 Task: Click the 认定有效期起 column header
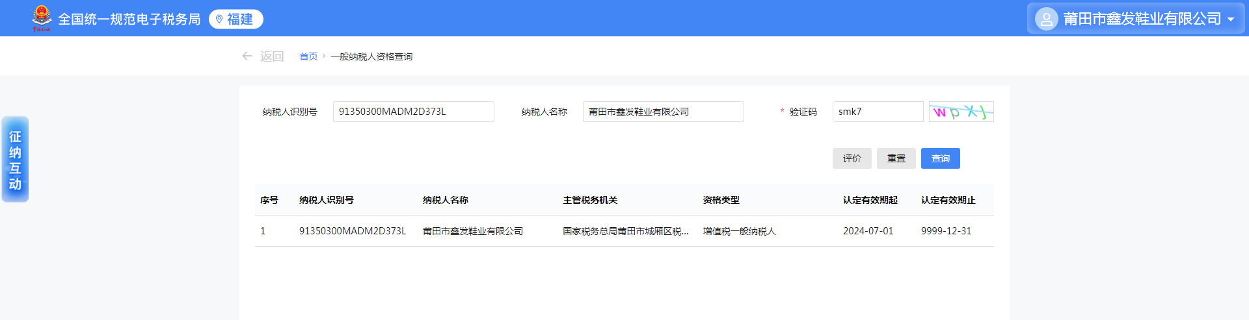(x=870, y=200)
